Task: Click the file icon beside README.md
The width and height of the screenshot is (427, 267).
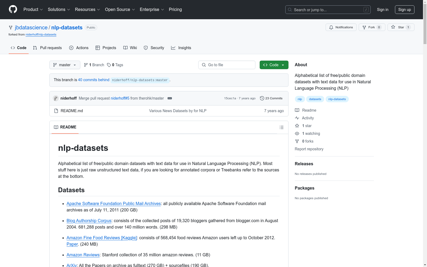Action: (56, 111)
